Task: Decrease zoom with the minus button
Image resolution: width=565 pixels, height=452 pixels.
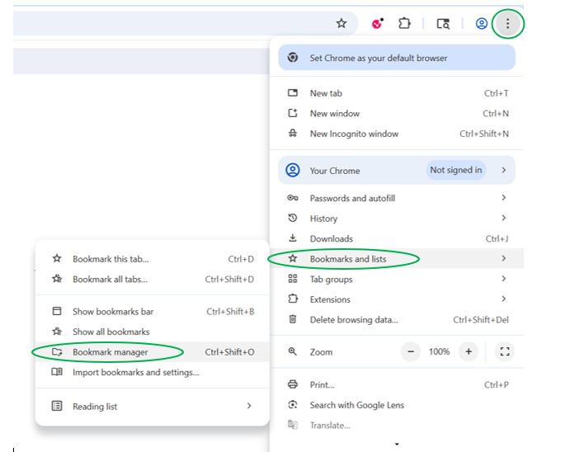Action: [411, 351]
